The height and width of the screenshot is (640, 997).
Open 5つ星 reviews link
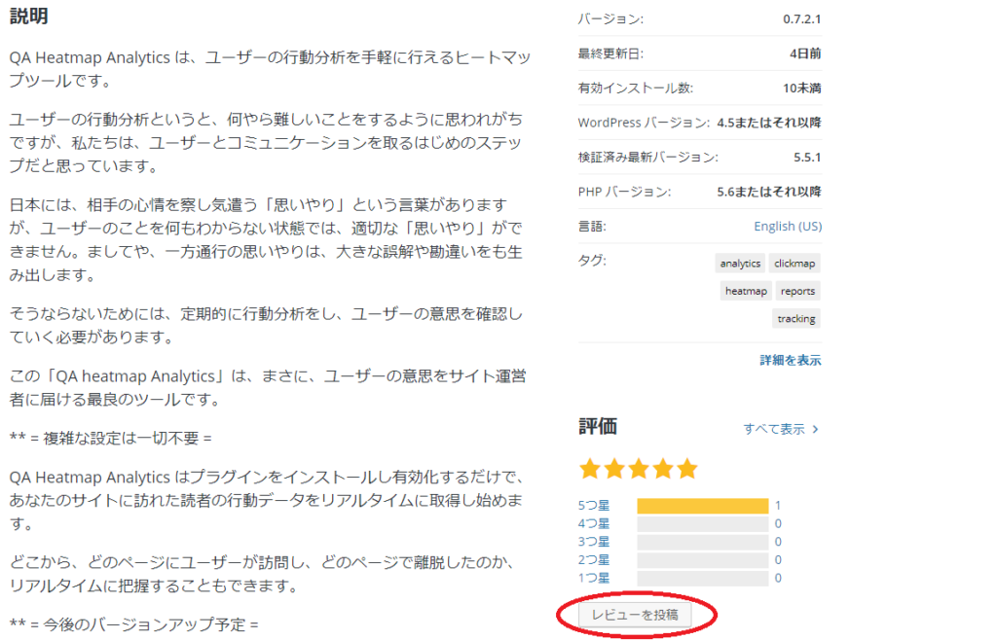(x=594, y=506)
